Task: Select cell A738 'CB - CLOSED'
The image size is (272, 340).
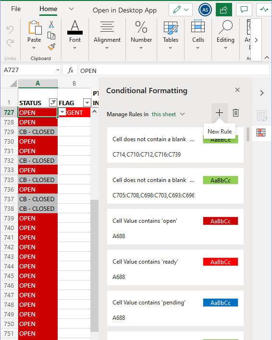Action: tap(38, 208)
